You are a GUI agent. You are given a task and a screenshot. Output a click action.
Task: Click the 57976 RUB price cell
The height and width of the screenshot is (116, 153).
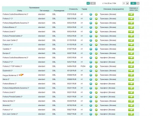coord(72,14)
